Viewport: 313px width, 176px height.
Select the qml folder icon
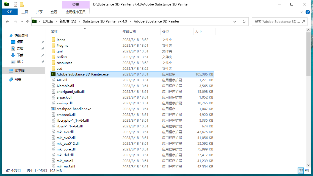point(53,51)
